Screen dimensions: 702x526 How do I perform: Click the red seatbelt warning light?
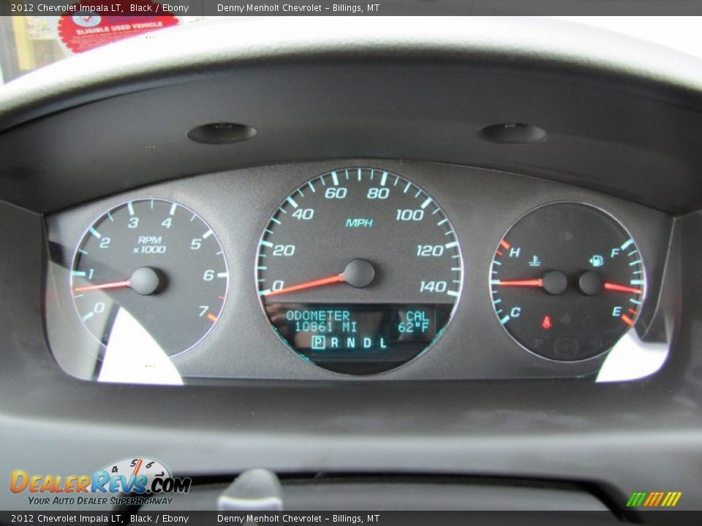tap(546, 321)
